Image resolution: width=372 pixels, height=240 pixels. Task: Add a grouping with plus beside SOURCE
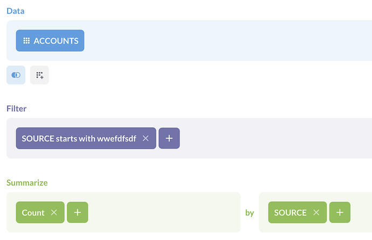coord(340,213)
